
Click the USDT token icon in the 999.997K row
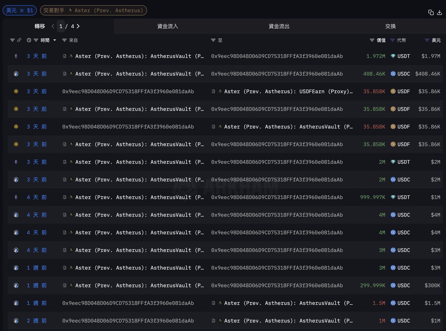click(393, 197)
